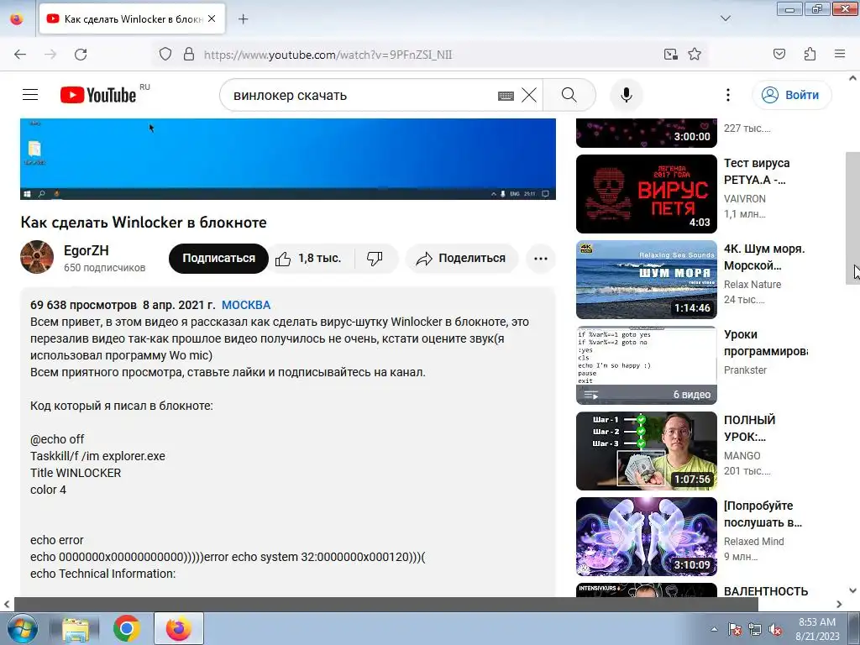Click the magnifier search button
The width and height of the screenshot is (860, 645).
[x=569, y=95]
